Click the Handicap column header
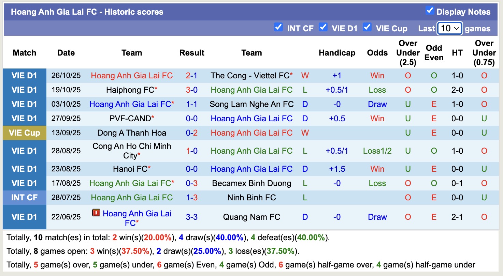503x276 pixels. 337,53
